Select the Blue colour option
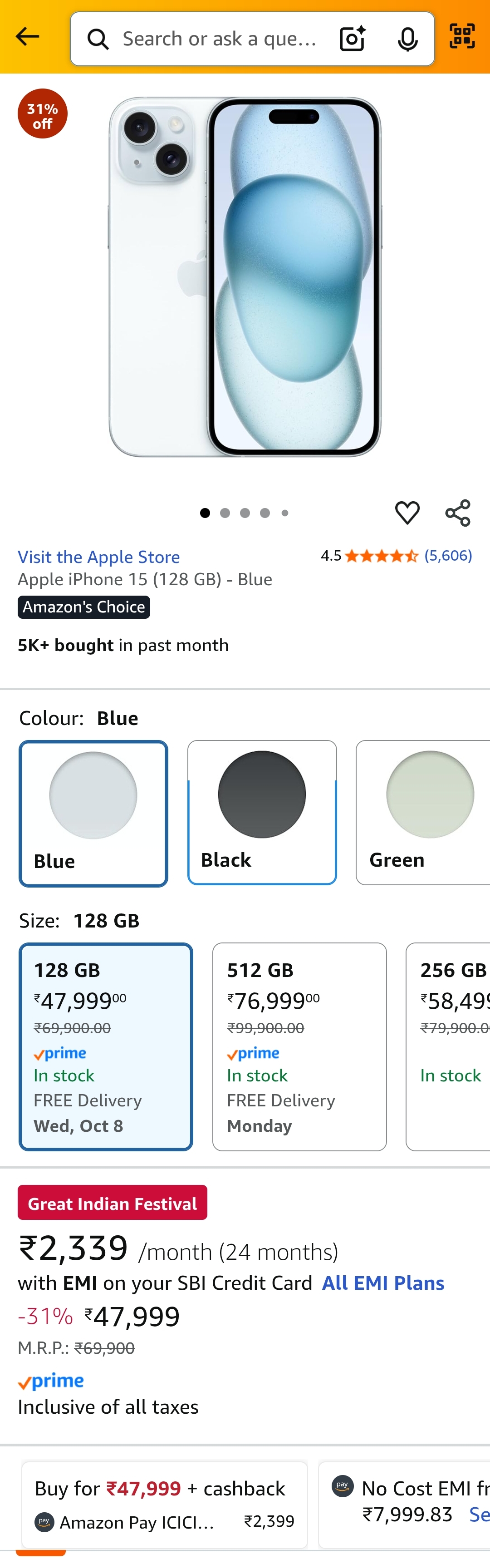This screenshot has height=1559, width=490. coord(93,813)
